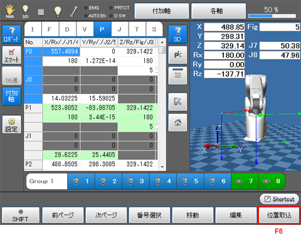Click the table scrollbar down arrow
301x235 pixels.
click(x=162, y=167)
